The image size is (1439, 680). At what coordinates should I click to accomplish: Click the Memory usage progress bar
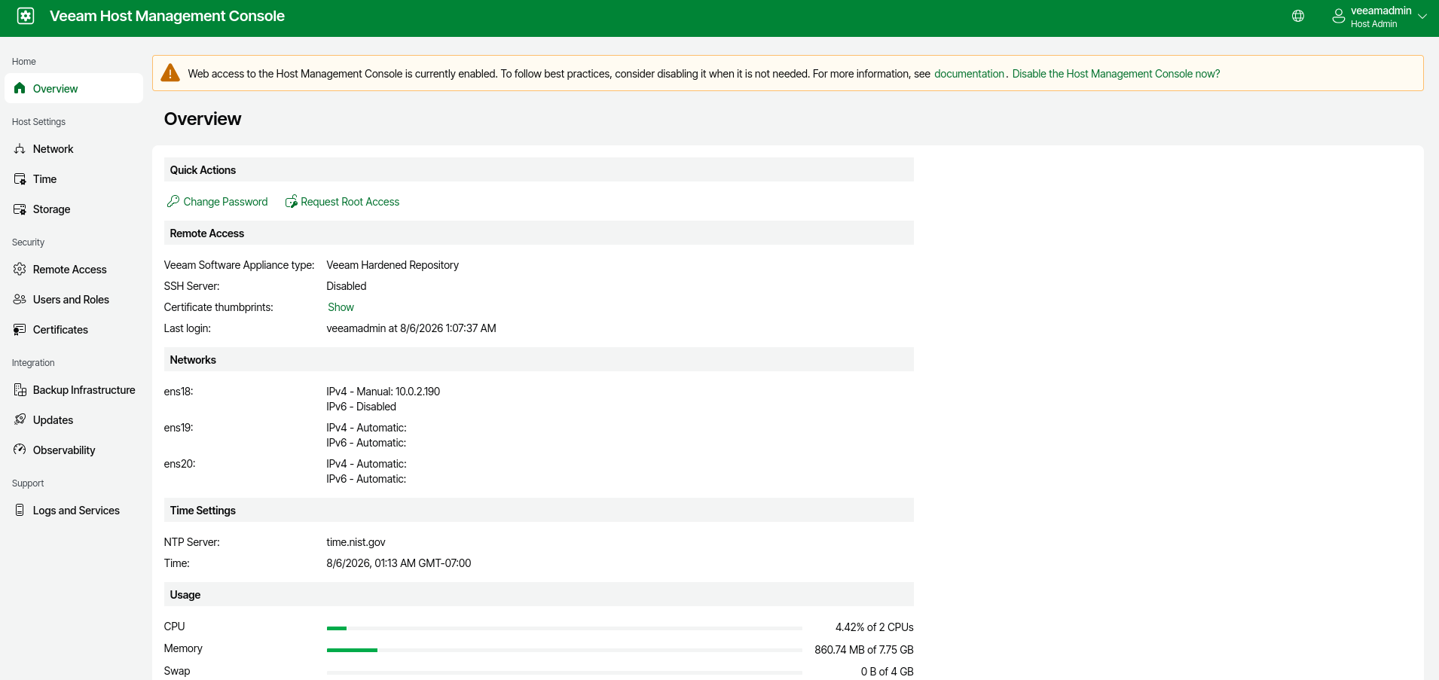pyautogui.click(x=564, y=650)
